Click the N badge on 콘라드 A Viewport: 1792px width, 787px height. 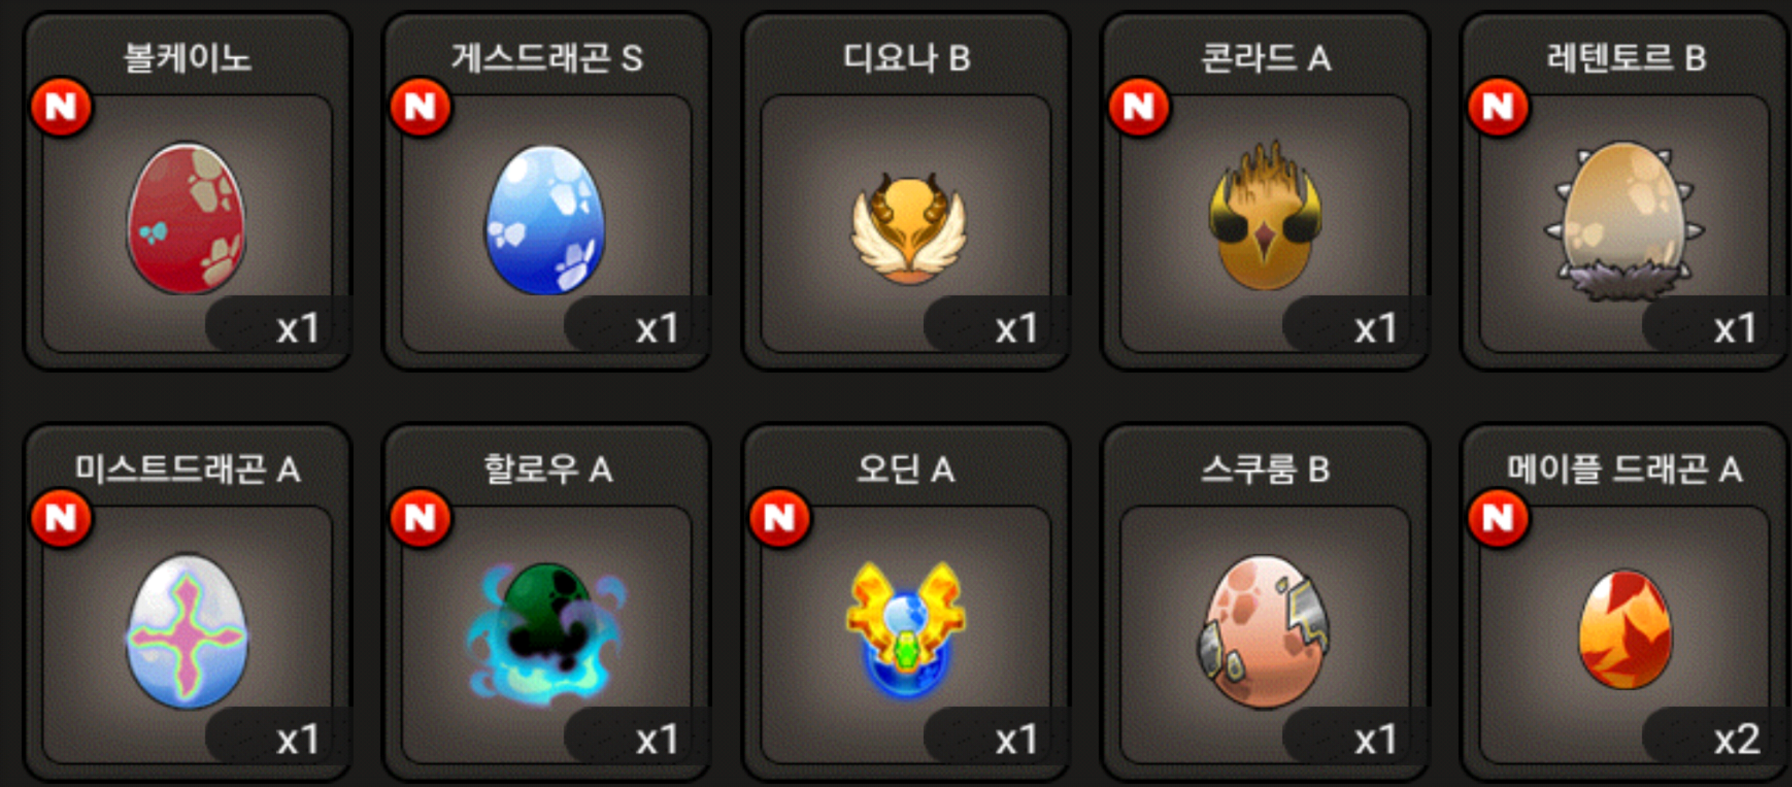coord(1139,107)
